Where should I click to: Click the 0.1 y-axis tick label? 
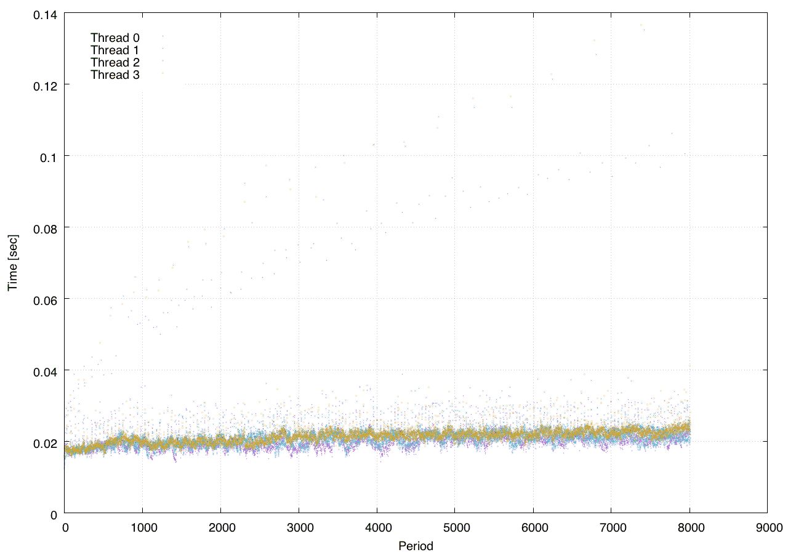[x=49, y=156]
